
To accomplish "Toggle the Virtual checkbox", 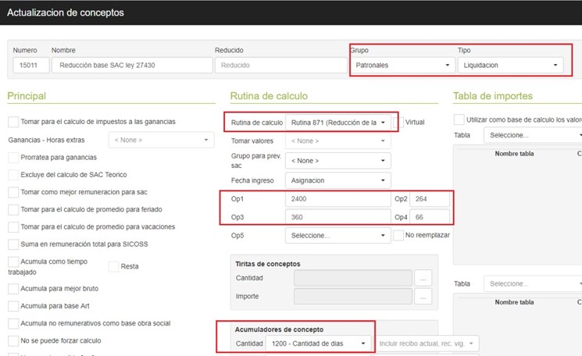I will click(398, 123).
